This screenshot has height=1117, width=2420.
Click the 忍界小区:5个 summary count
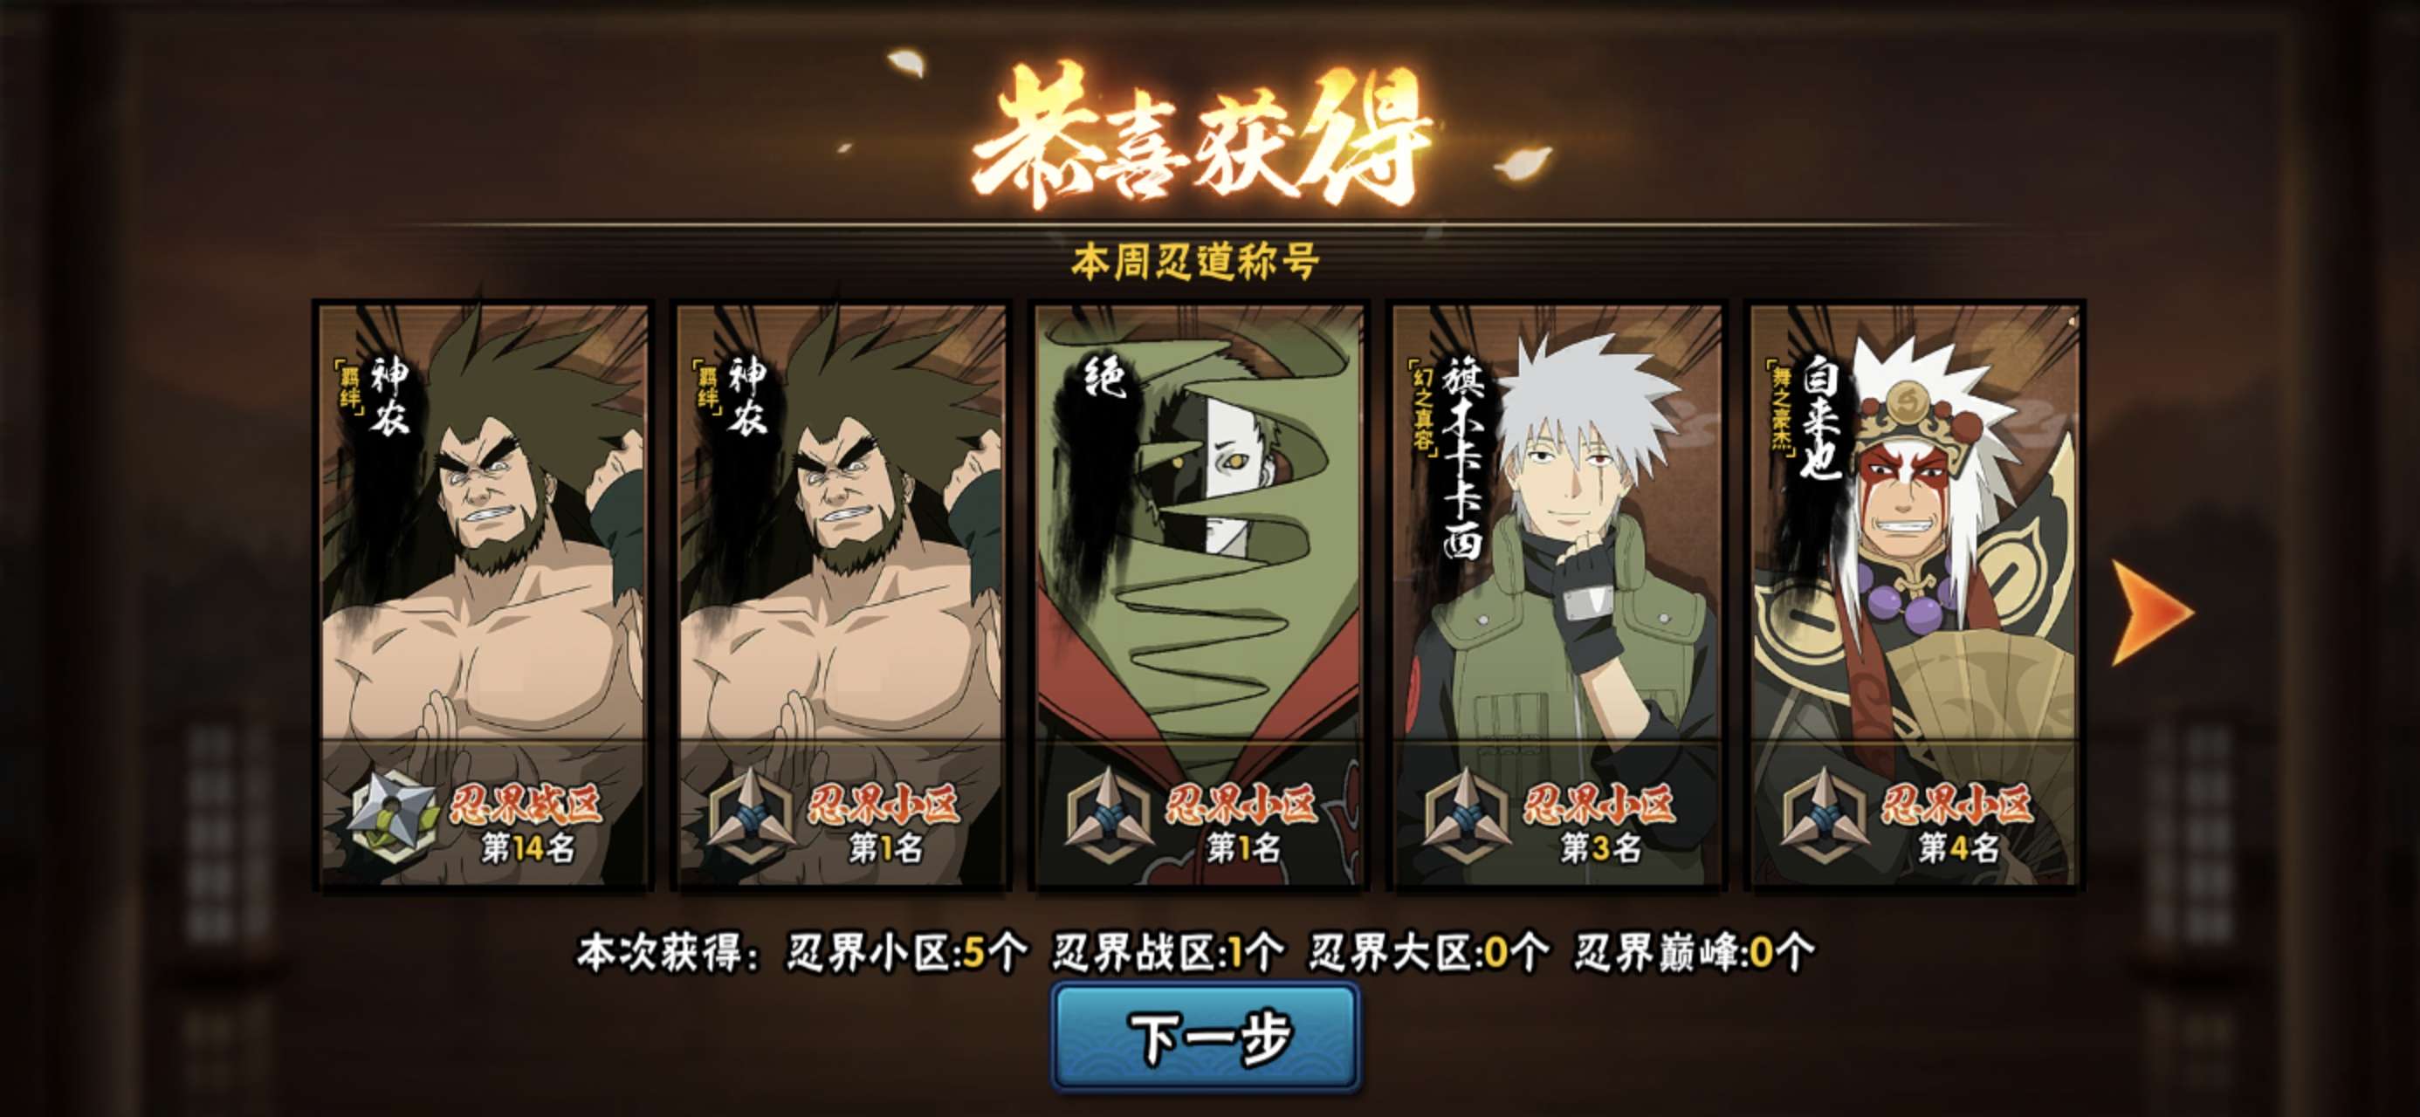(x=908, y=952)
